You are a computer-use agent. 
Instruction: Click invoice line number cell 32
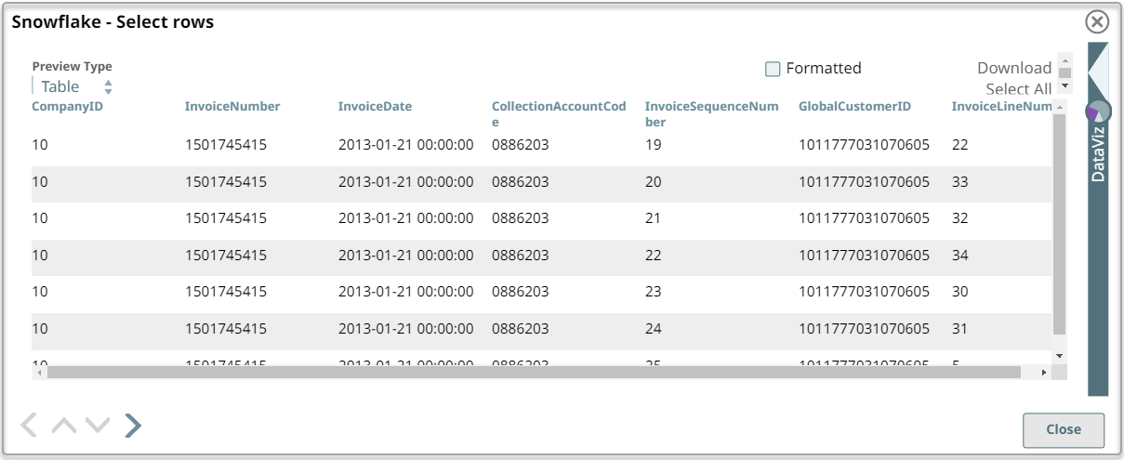point(960,218)
